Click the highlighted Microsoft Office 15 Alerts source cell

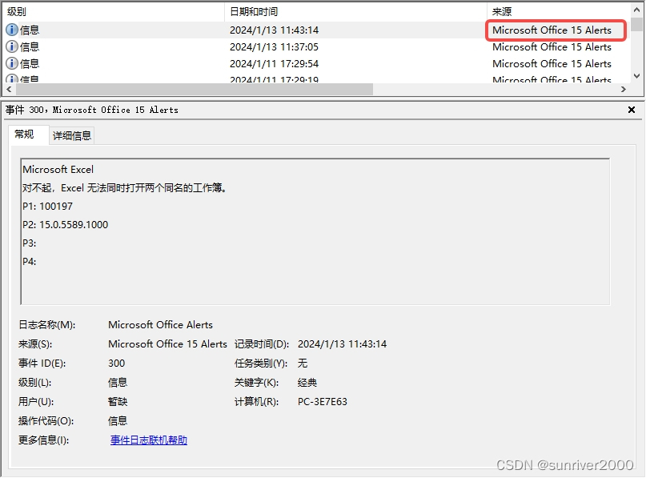pyautogui.click(x=552, y=30)
